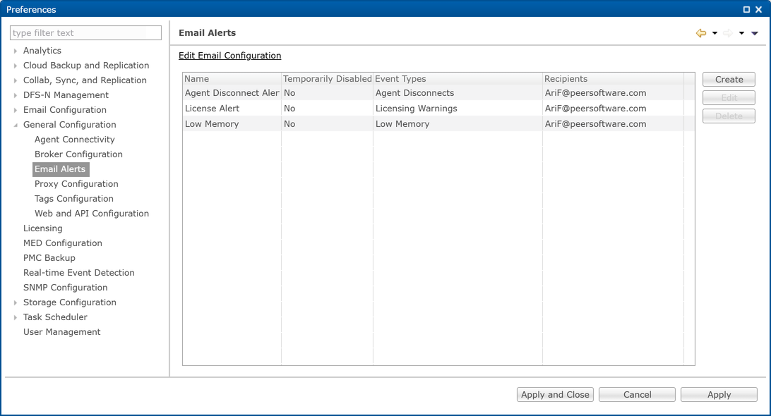
Task: Click the Cancel button
Action: (x=638, y=394)
